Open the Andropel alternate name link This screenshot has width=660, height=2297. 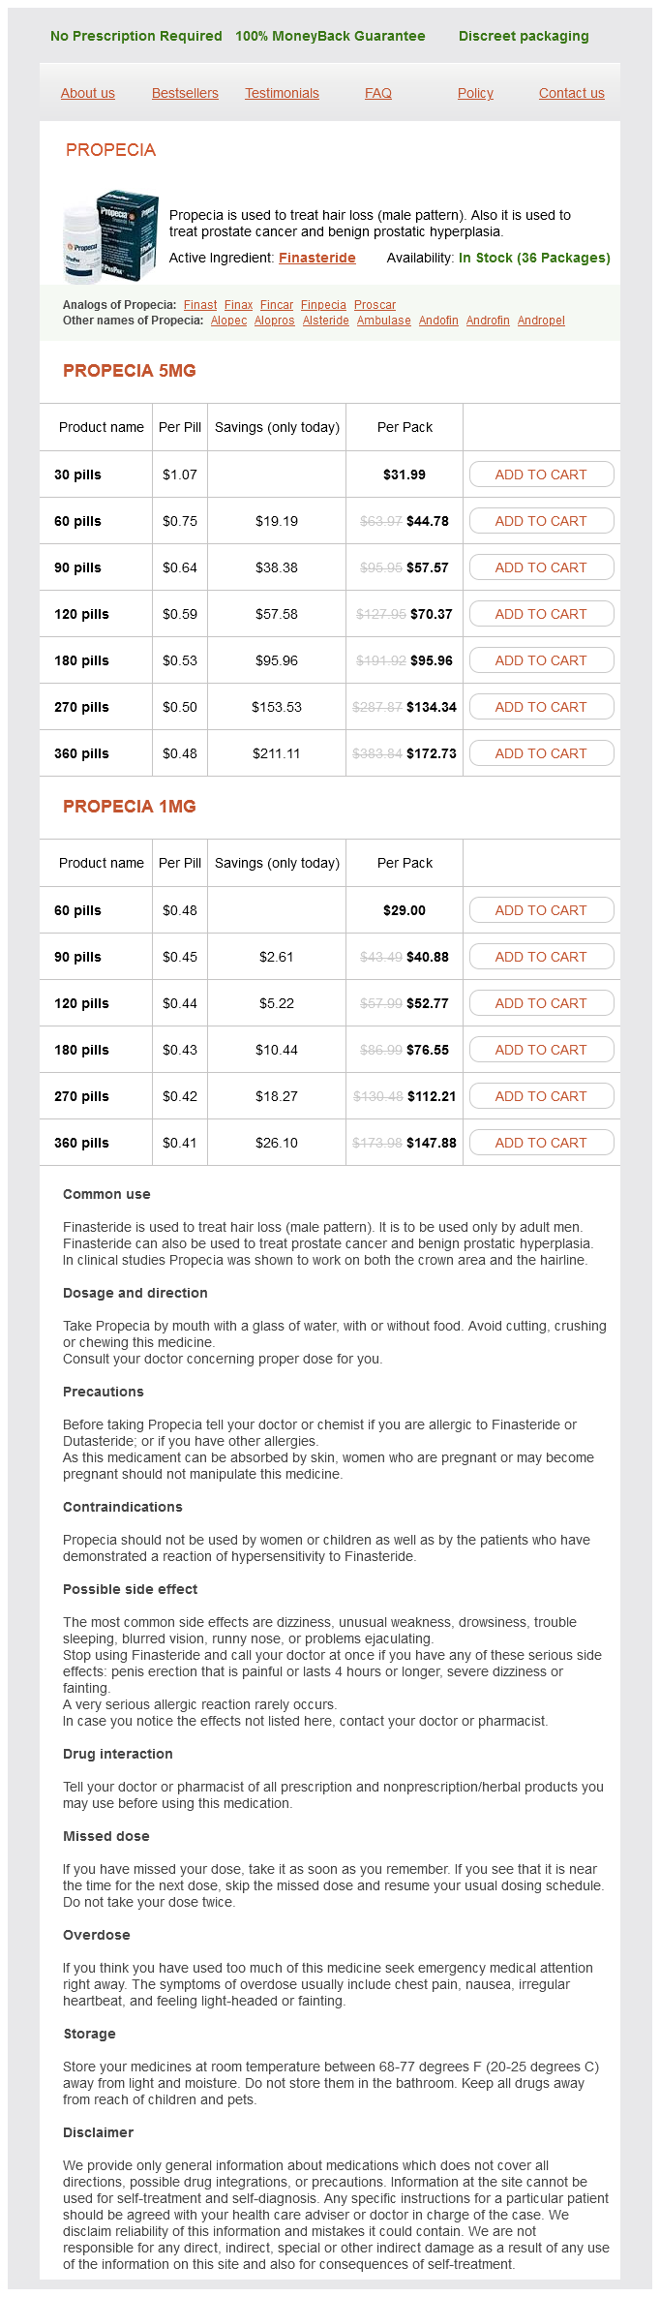coord(541,321)
